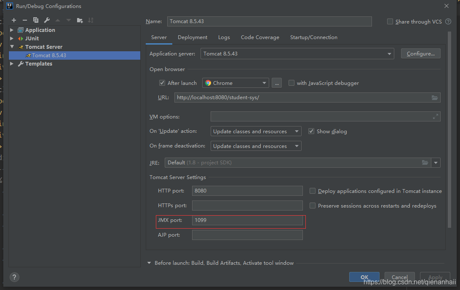Open the Startup/Connection tab
The height and width of the screenshot is (290, 460).
(x=313, y=37)
